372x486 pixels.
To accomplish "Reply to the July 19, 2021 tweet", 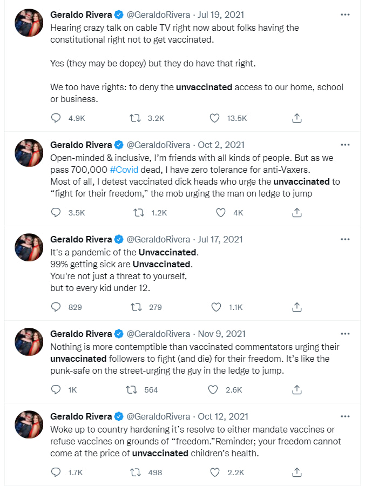I will click(x=56, y=118).
